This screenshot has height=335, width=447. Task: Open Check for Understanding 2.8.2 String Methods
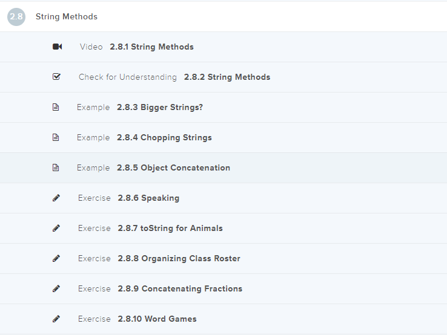click(227, 77)
